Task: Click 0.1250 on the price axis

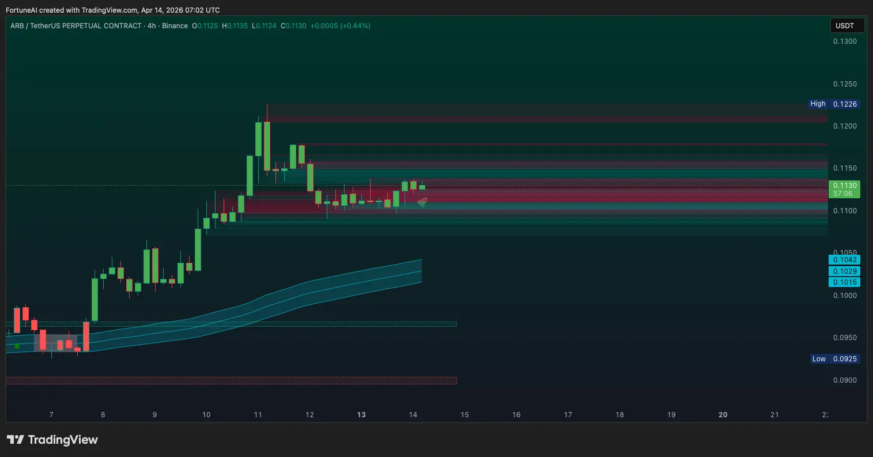Action: click(x=845, y=84)
